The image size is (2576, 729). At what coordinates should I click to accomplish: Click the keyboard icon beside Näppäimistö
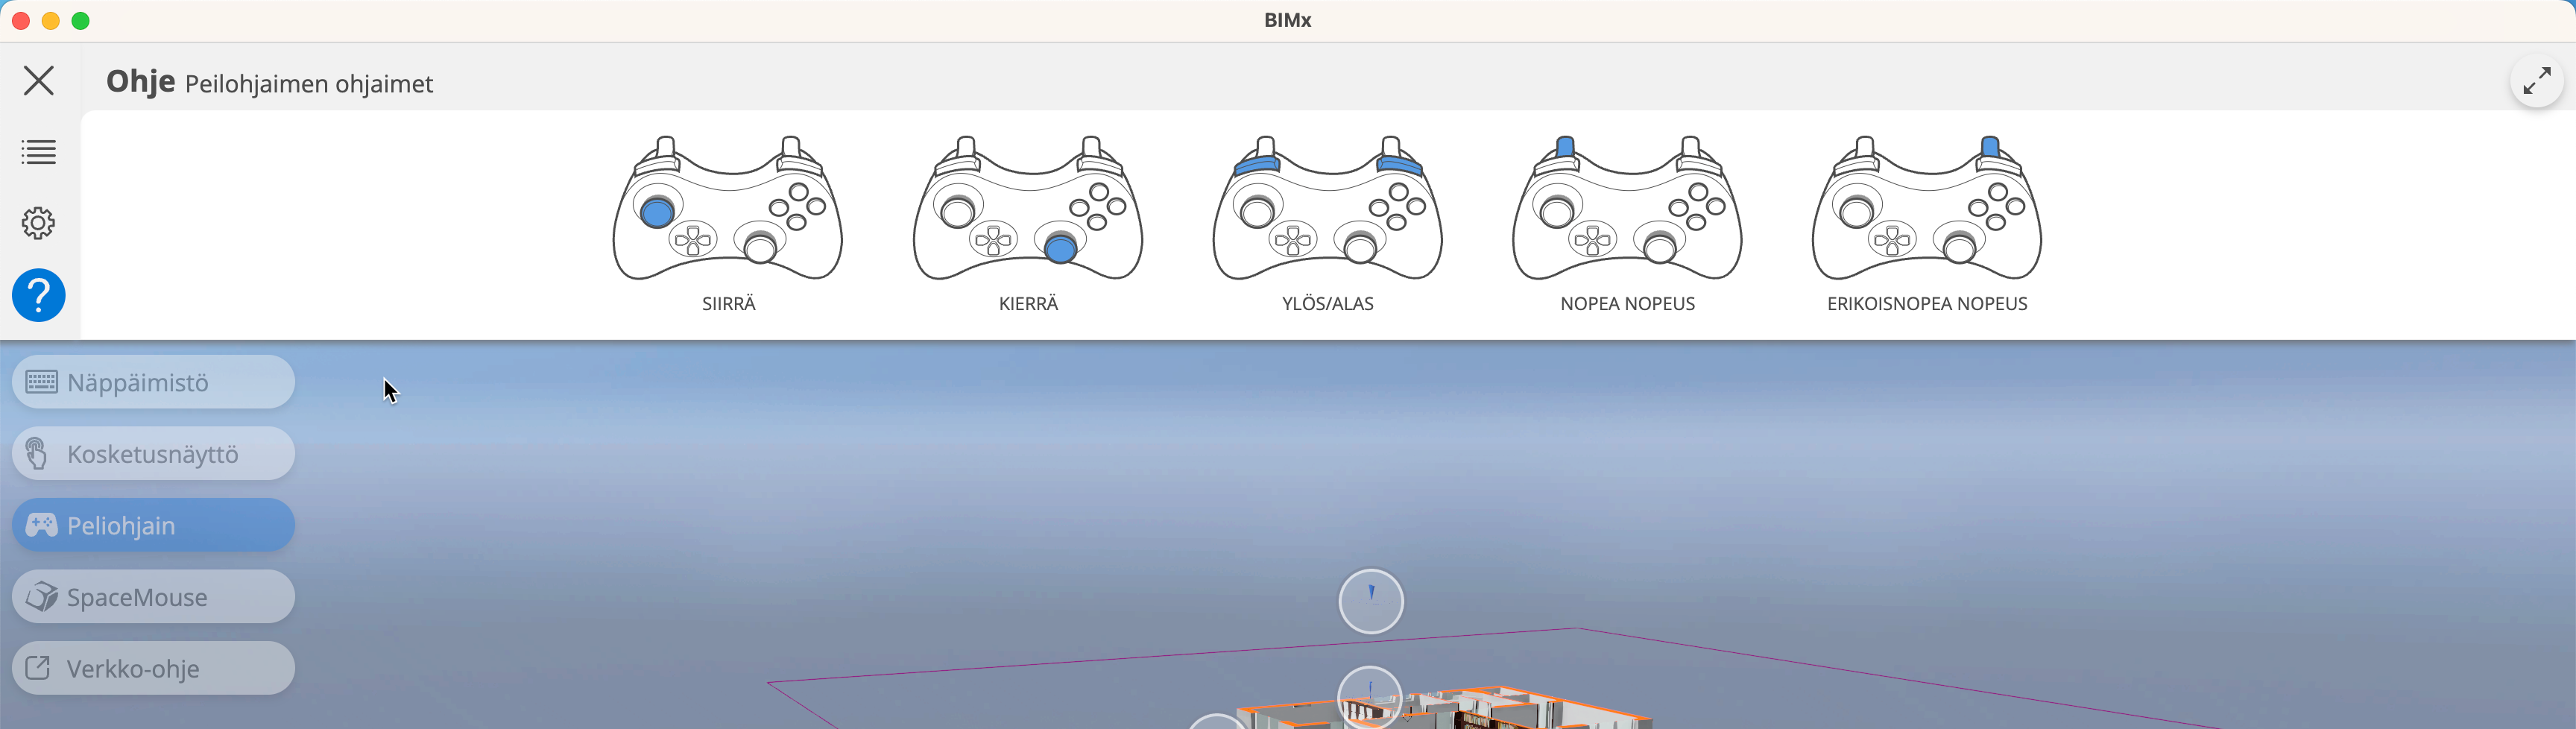click(x=41, y=382)
